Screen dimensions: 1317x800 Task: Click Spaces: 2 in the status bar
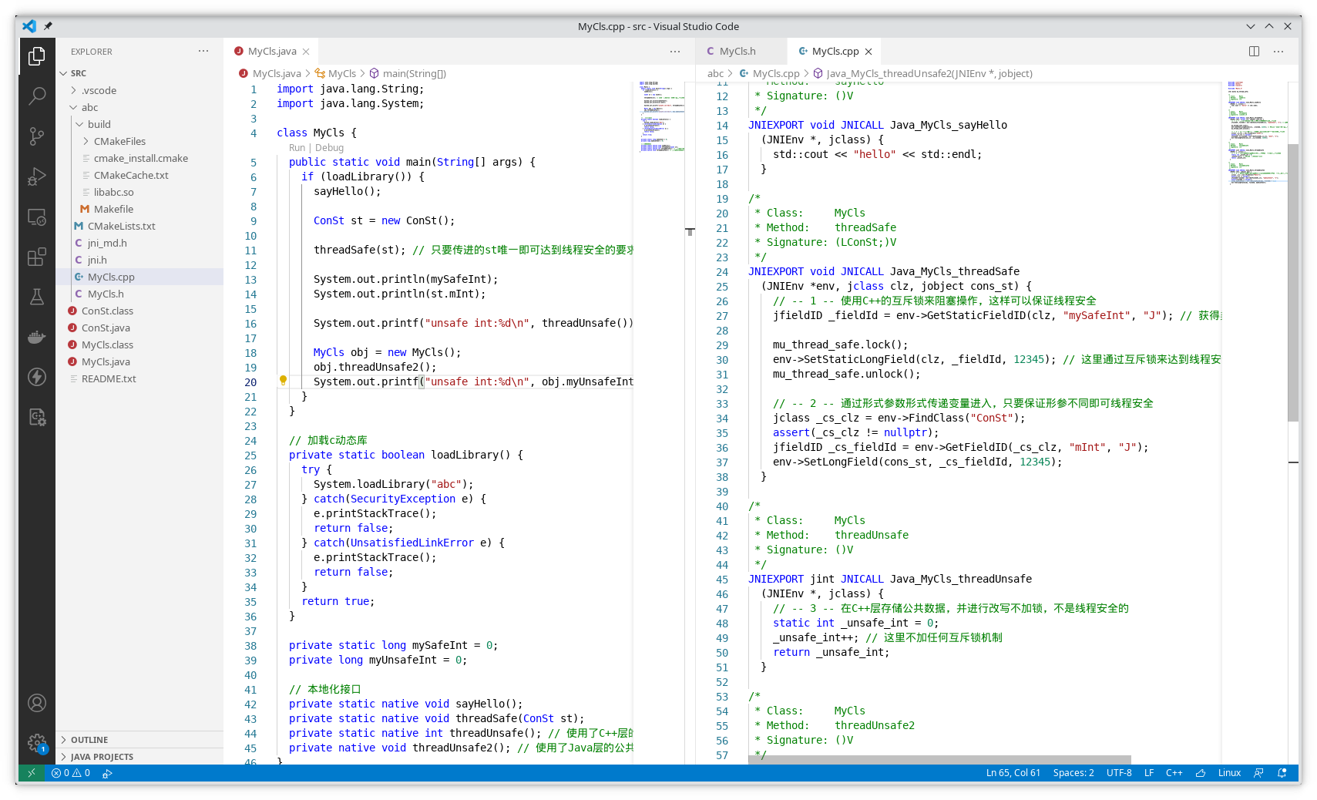coord(1073,772)
